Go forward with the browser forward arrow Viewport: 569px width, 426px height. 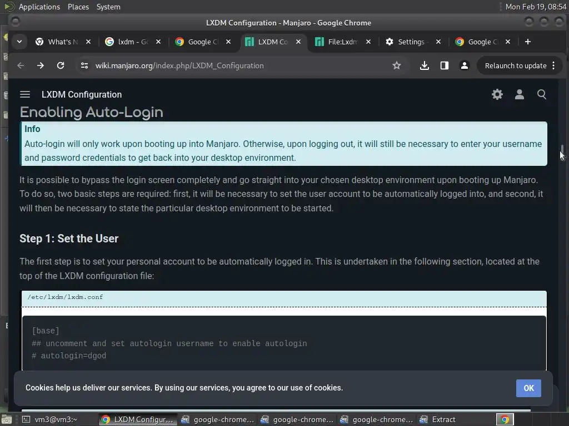pos(40,65)
